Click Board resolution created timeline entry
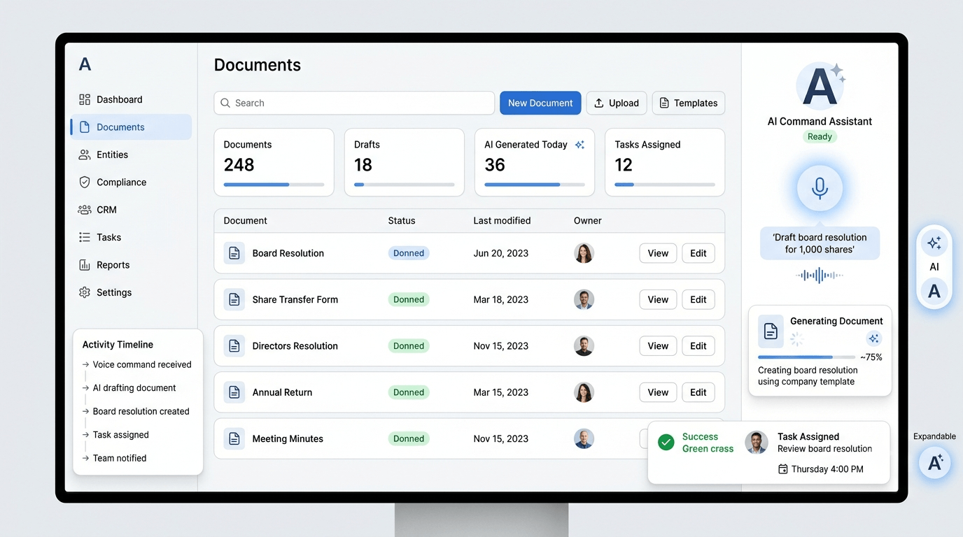Image resolution: width=963 pixels, height=537 pixels. point(136,411)
